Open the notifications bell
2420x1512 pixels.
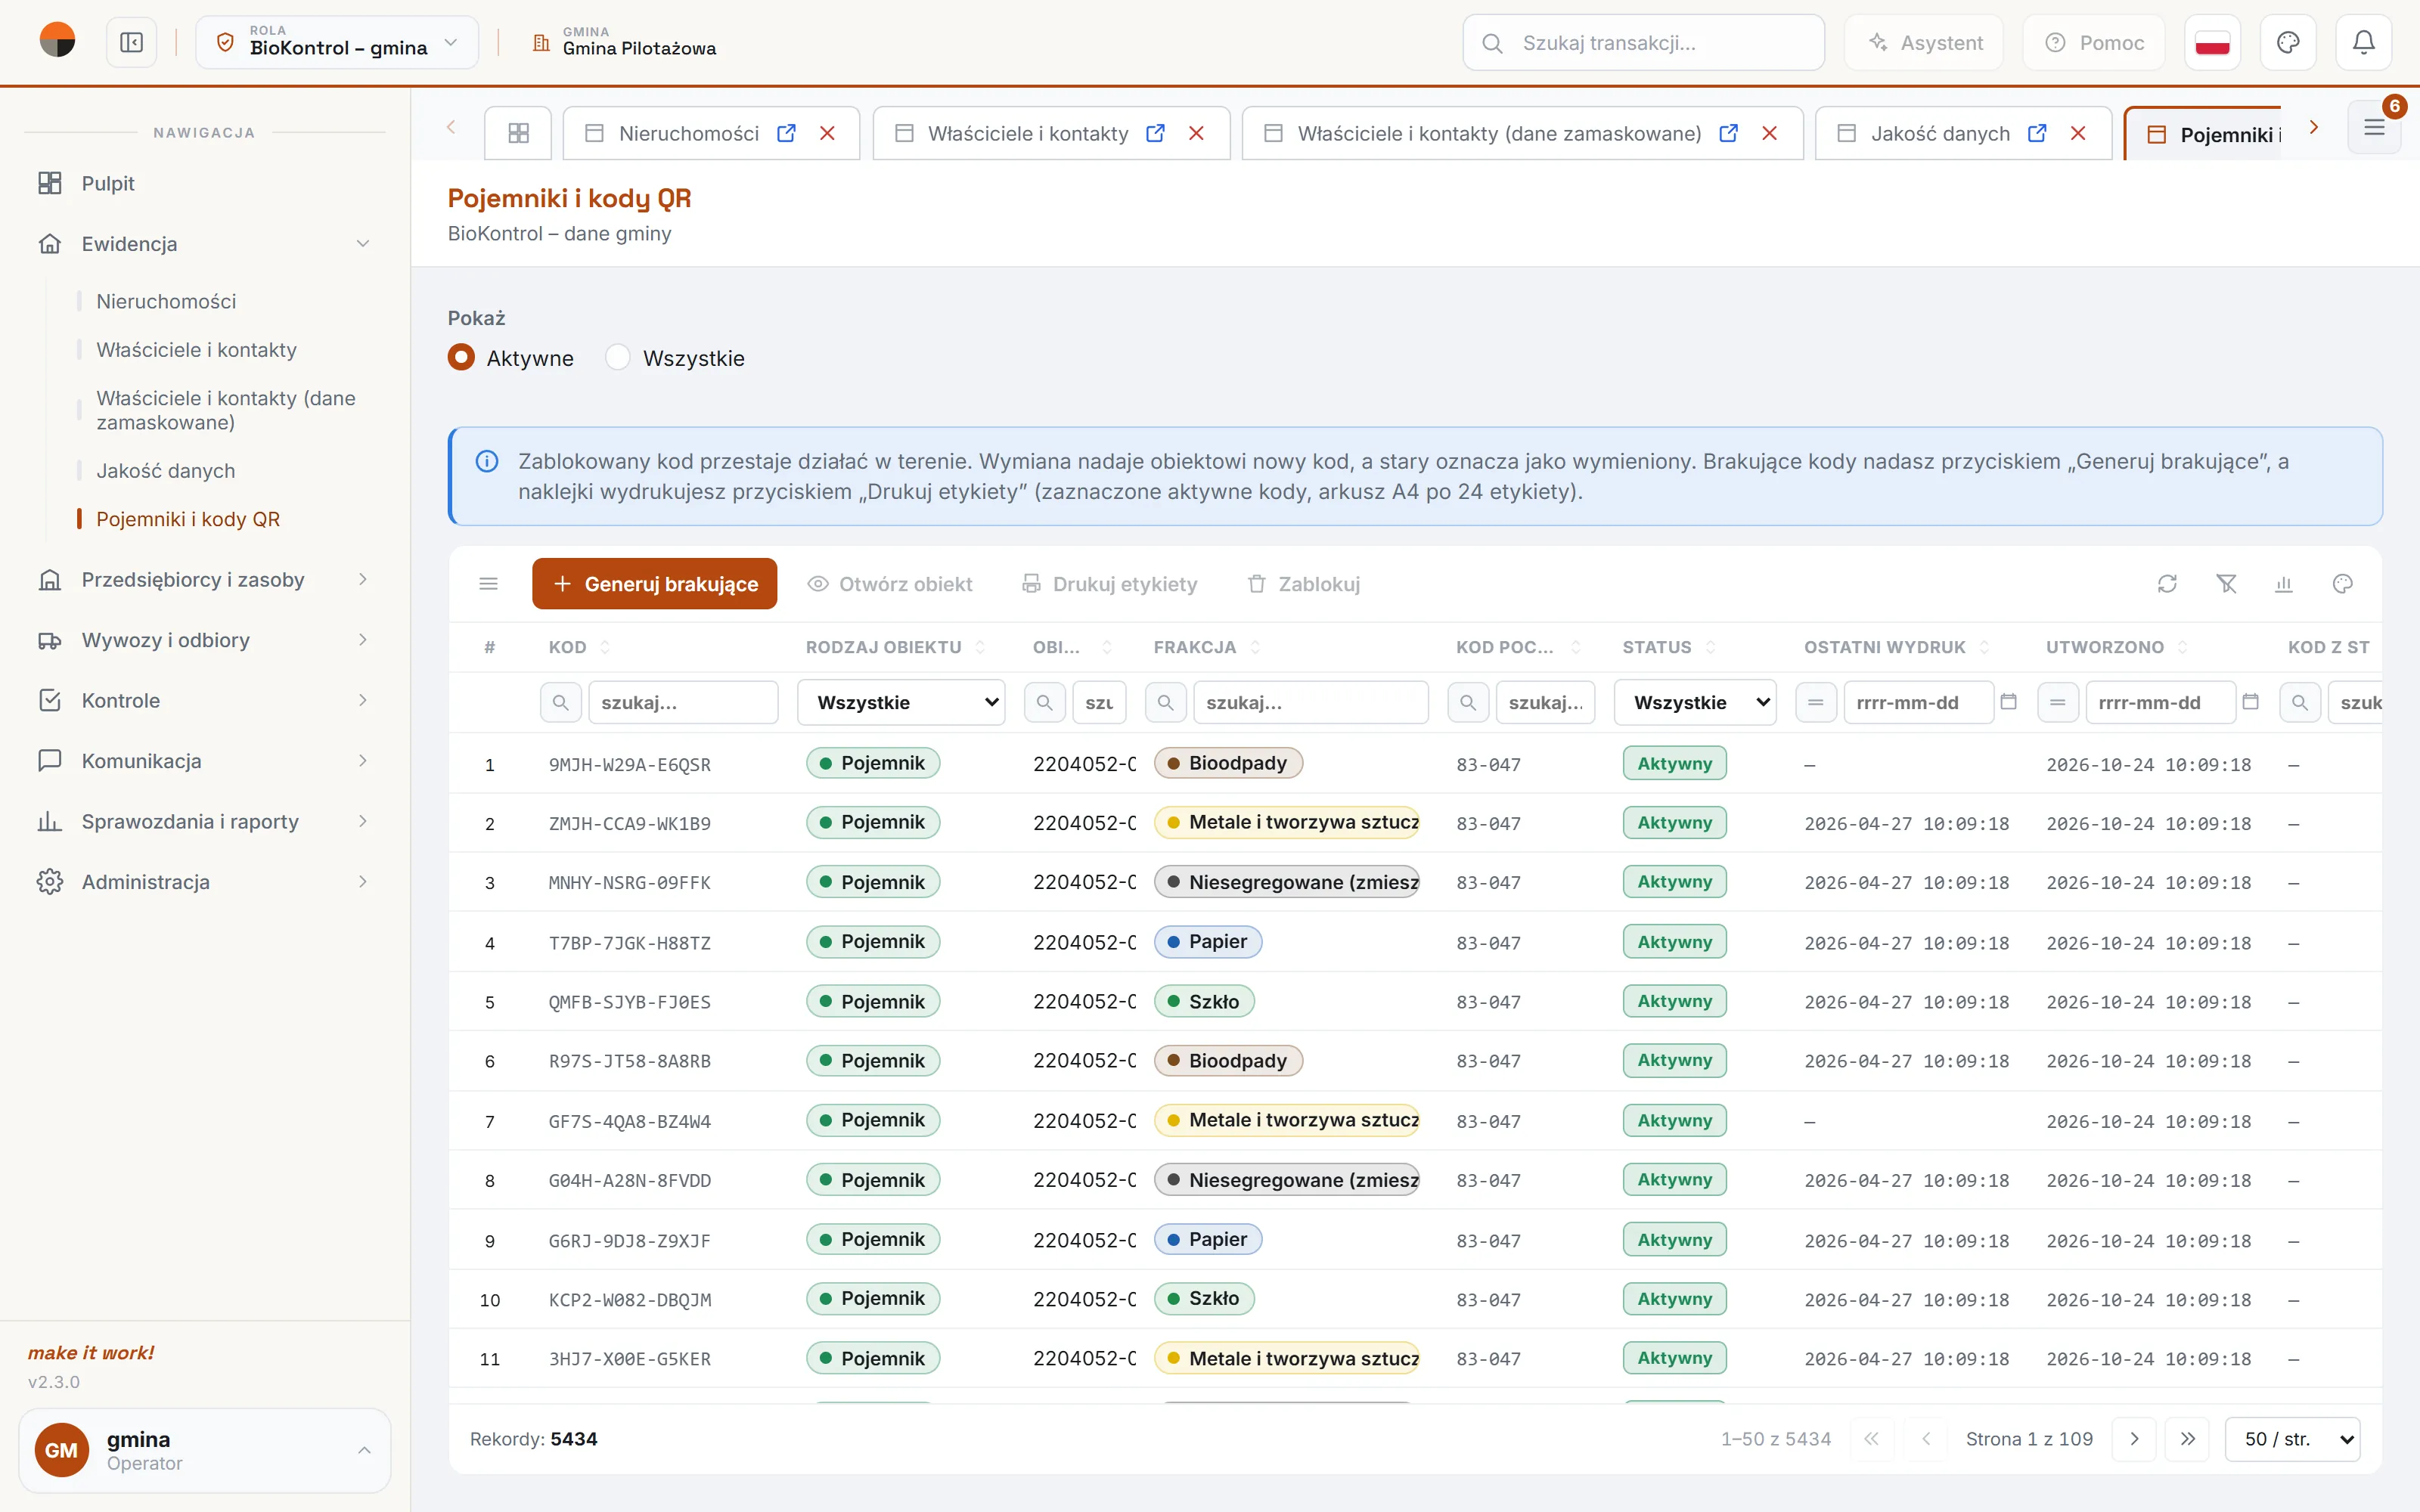2363,43
